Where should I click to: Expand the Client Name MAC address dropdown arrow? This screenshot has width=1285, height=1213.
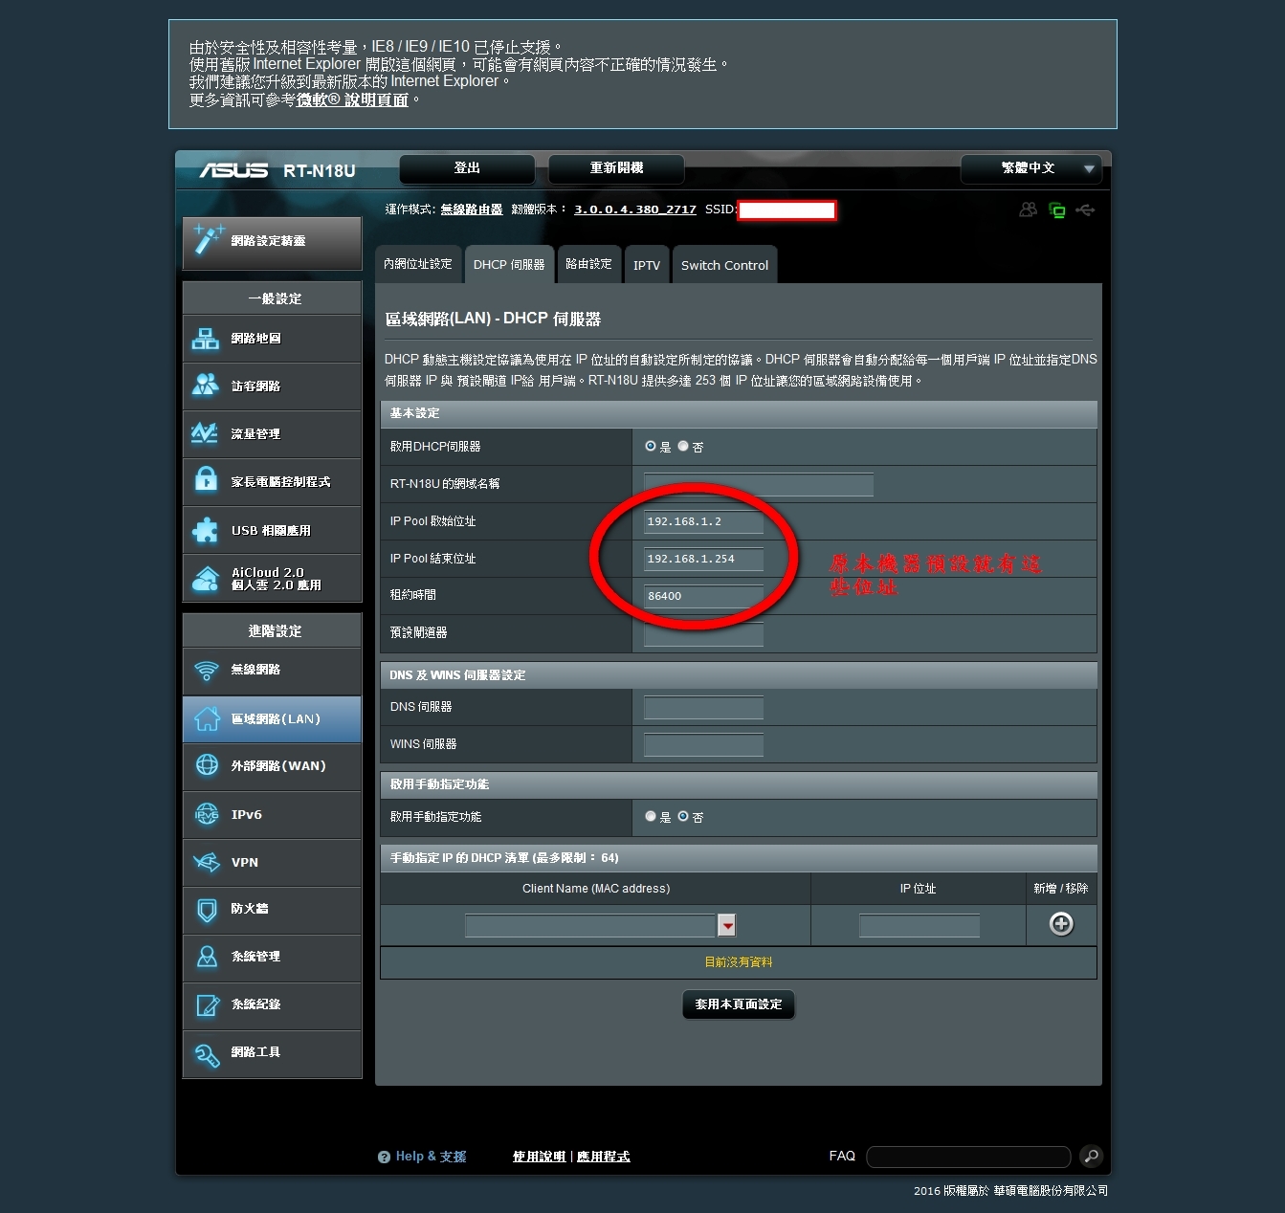727,925
